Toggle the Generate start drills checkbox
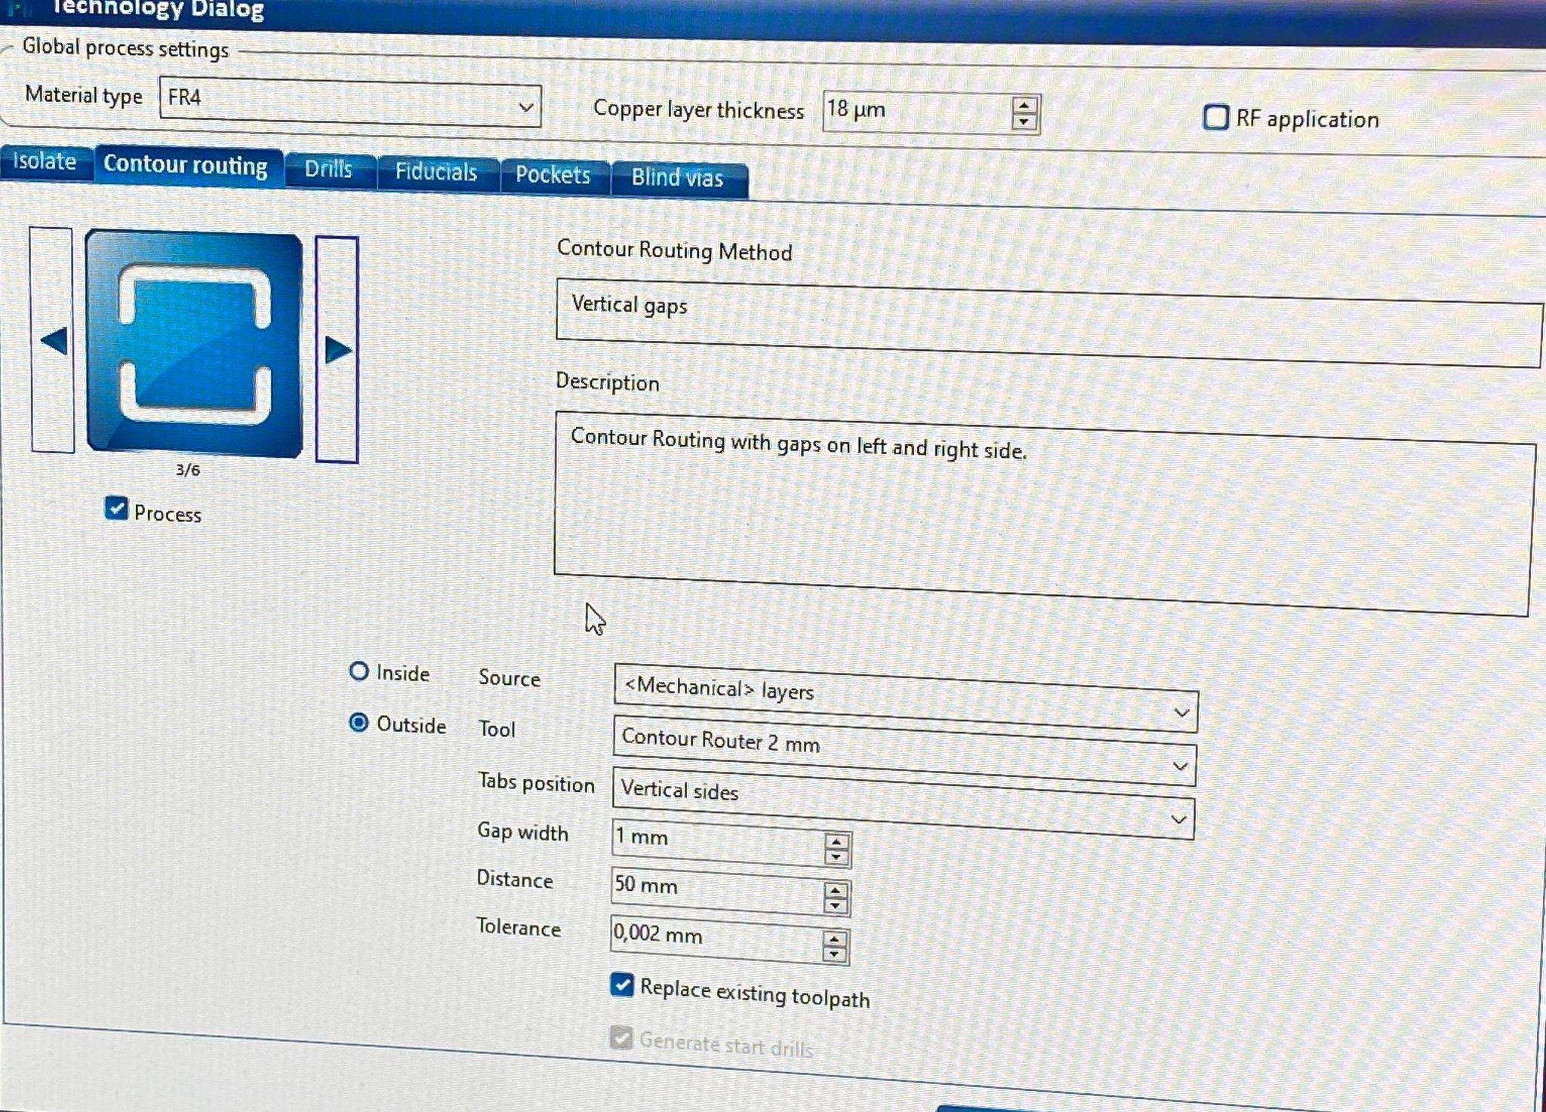The image size is (1546, 1112). pos(621,1038)
